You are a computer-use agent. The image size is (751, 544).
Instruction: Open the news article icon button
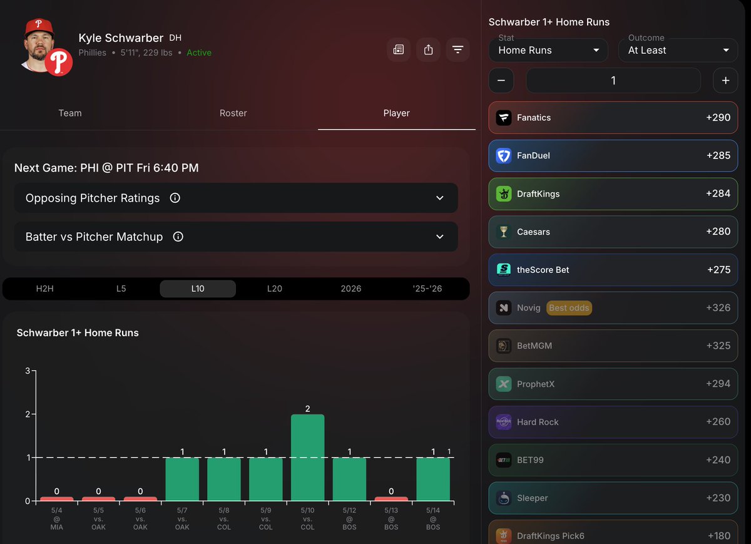399,49
